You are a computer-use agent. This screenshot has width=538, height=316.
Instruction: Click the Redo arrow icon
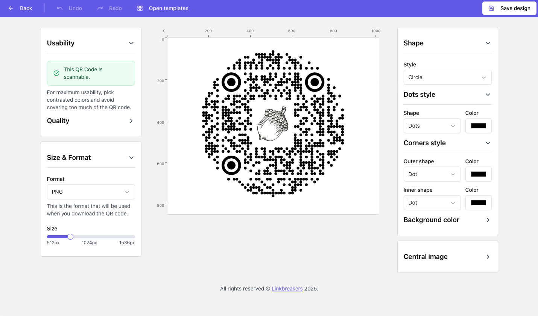100,8
